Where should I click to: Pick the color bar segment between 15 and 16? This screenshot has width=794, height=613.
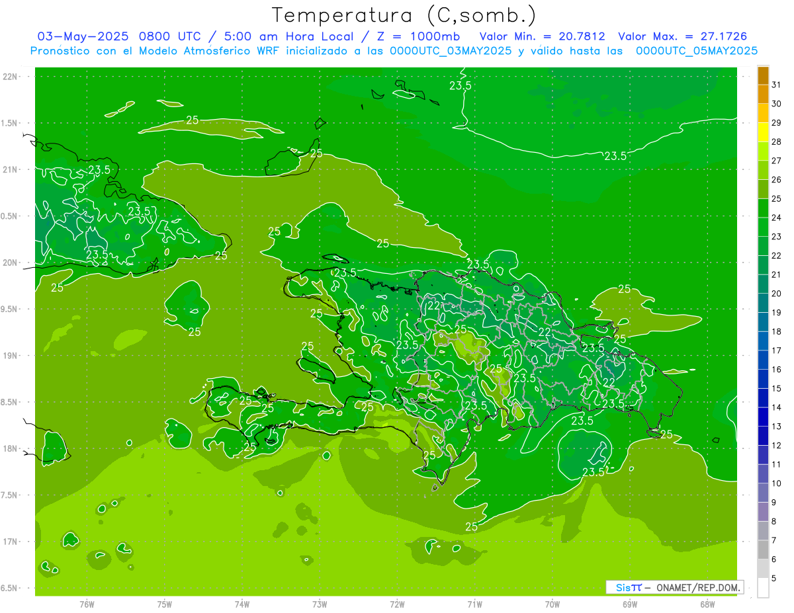point(763,379)
